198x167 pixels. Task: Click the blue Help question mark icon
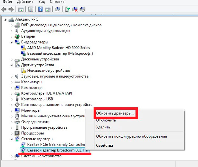(x=40, y=9)
